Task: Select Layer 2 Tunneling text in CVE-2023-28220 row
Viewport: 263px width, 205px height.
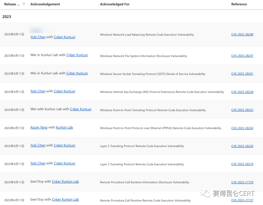Action: 142,146
